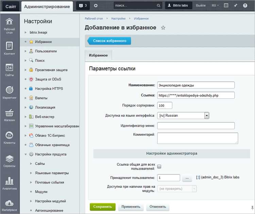Screen dimensions: 255x214
Task: Open Аналитика section in sidebar
Action: [10, 183]
